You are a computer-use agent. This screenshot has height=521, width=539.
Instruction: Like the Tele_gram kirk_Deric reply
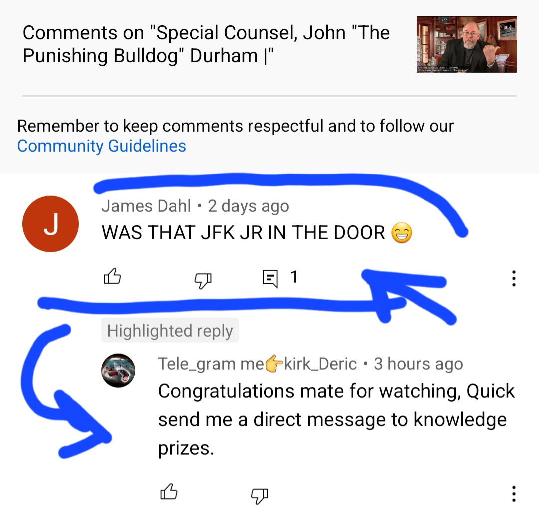pyautogui.click(x=169, y=492)
